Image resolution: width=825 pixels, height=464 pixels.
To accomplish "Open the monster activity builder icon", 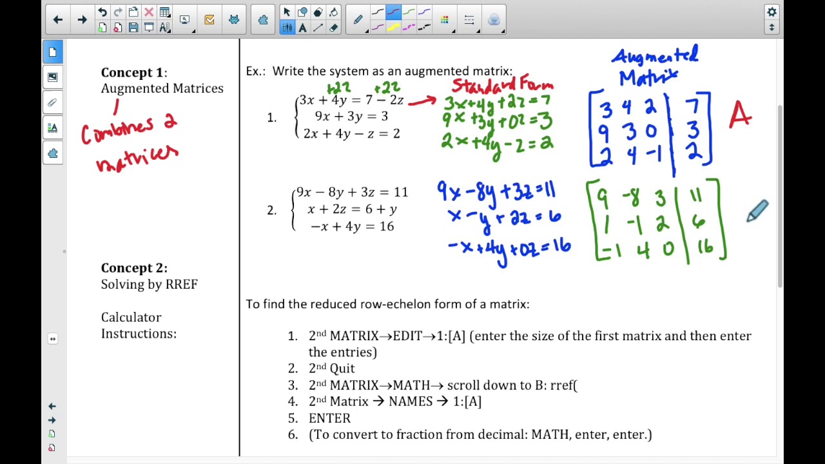I will coord(233,20).
